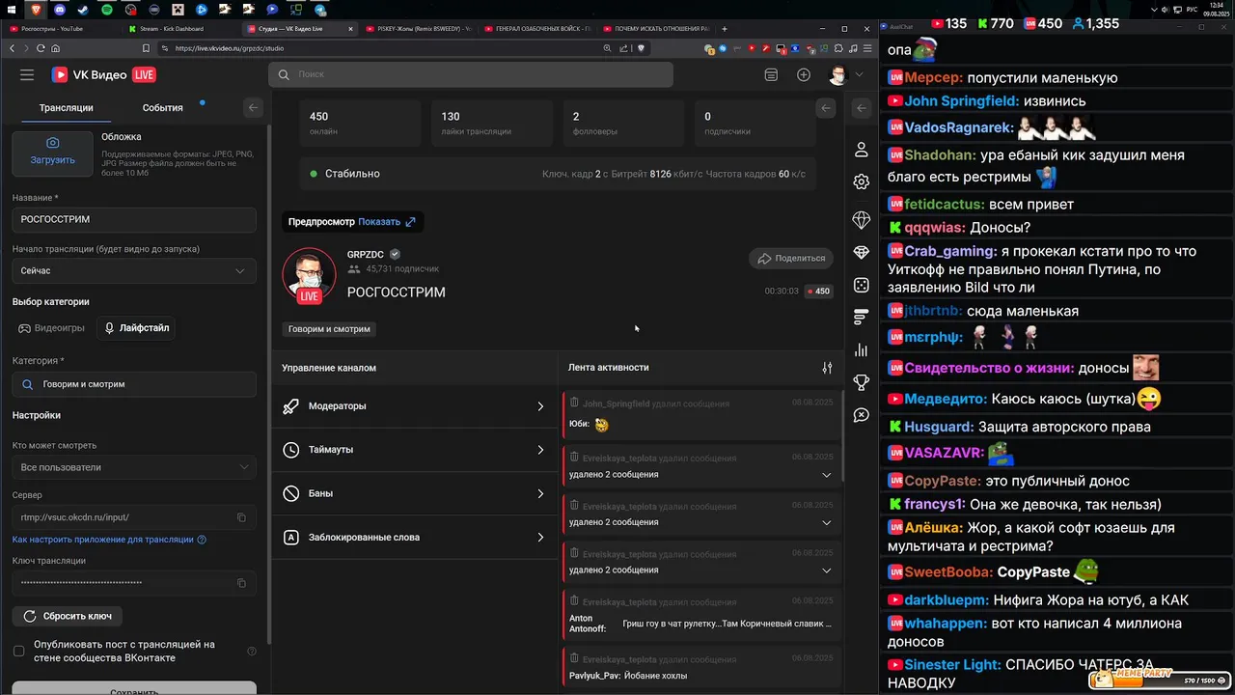This screenshot has height=695, width=1235.
Task: Open Spotify from the taskbar
Action: pyautogui.click(x=106, y=9)
